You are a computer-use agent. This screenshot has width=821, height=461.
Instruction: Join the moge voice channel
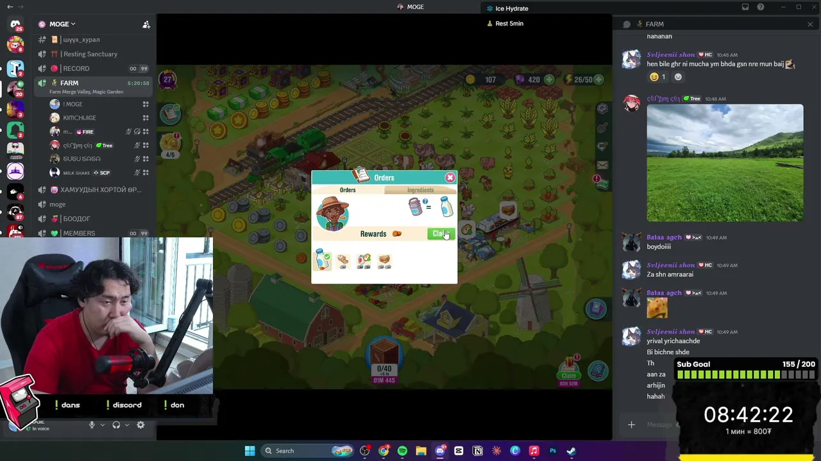(x=93, y=204)
